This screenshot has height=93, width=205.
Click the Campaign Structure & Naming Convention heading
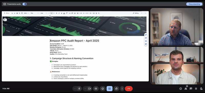(72, 58)
